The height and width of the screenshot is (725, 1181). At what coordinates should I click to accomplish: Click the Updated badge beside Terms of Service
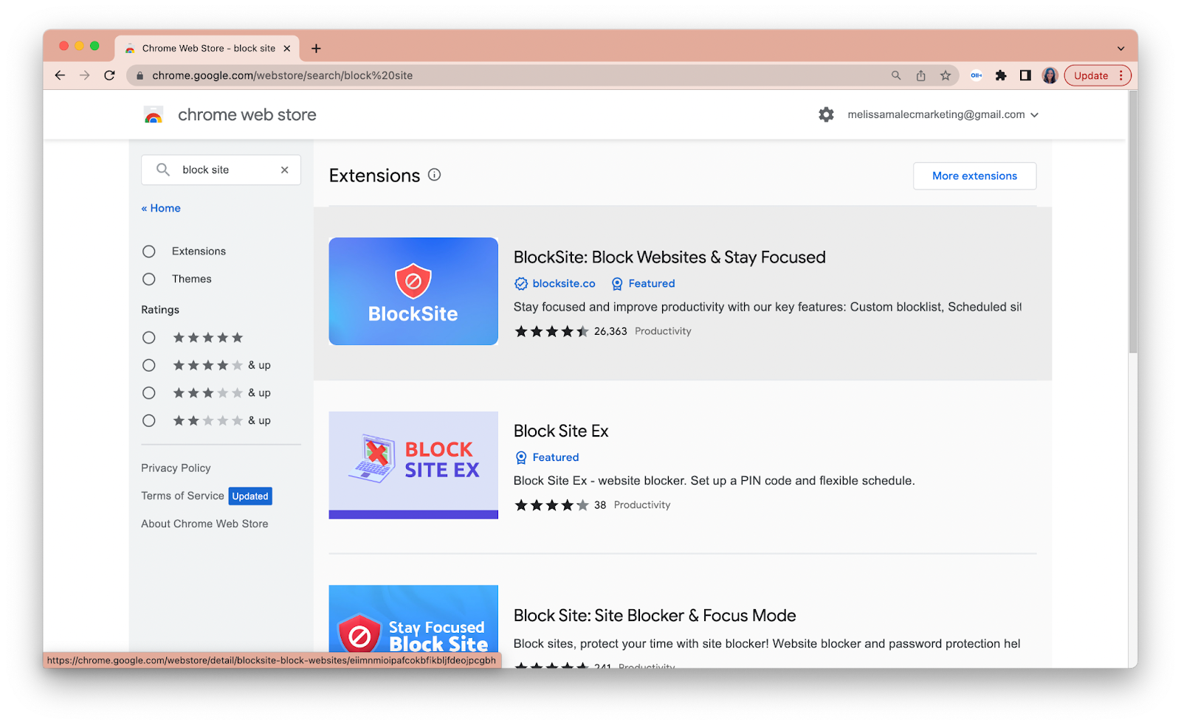click(250, 496)
